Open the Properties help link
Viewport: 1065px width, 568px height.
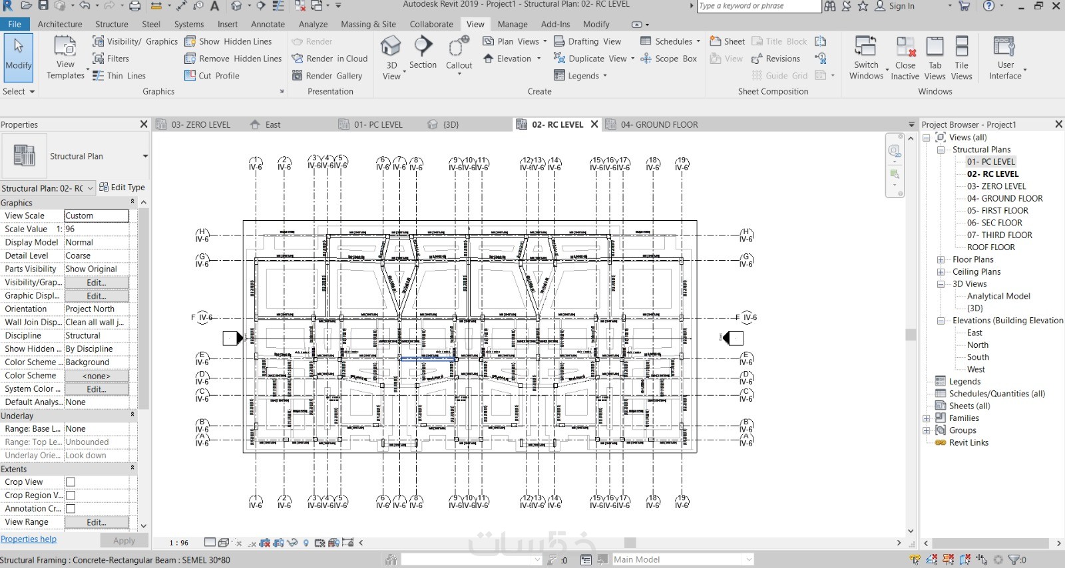[29, 539]
